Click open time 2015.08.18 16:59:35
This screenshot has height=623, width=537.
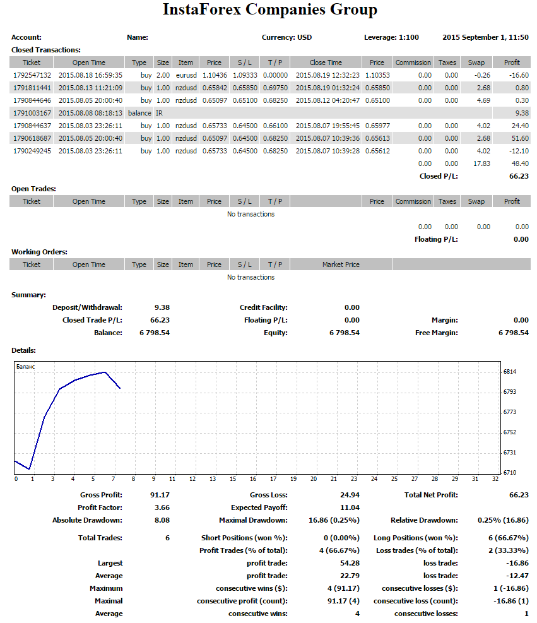(x=91, y=75)
